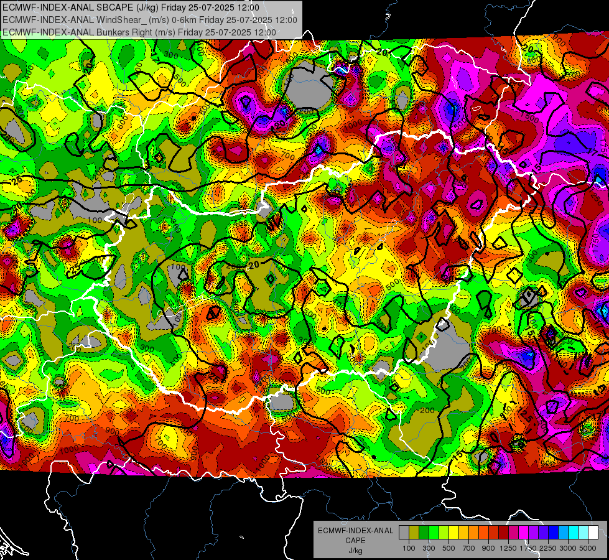Select the pure blue legend swatch after 2250

(x=554, y=533)
